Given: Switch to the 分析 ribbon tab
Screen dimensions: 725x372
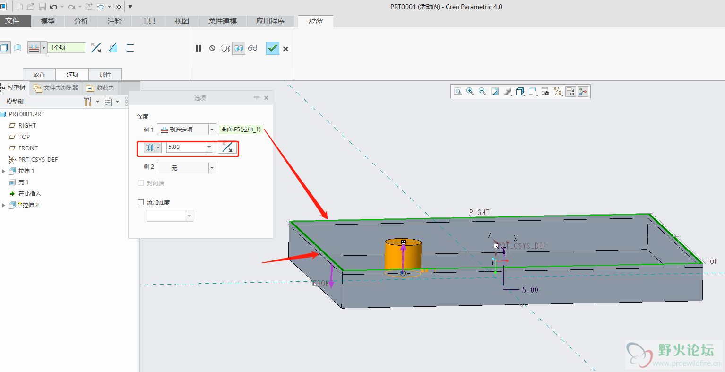Looking at the screenshot, I should [x=81, y=21].
